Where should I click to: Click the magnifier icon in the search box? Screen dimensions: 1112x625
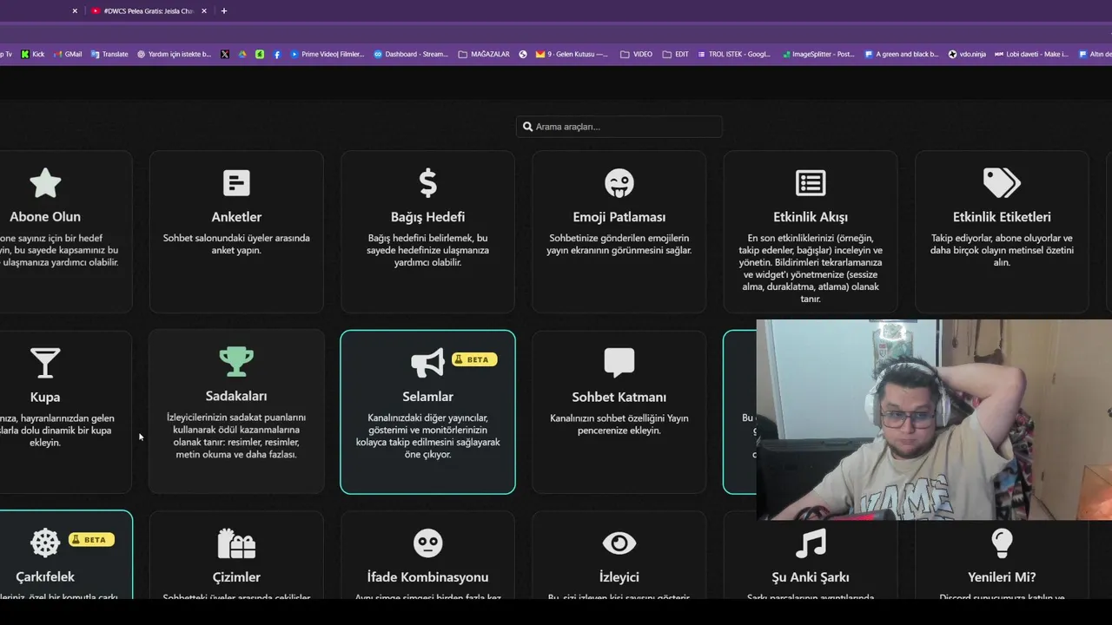(x=527, y=127)
